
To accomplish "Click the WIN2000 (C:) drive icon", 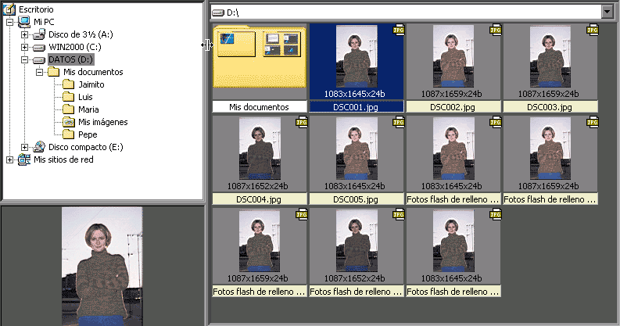I will pyautogui.click(x=39, y=48).
